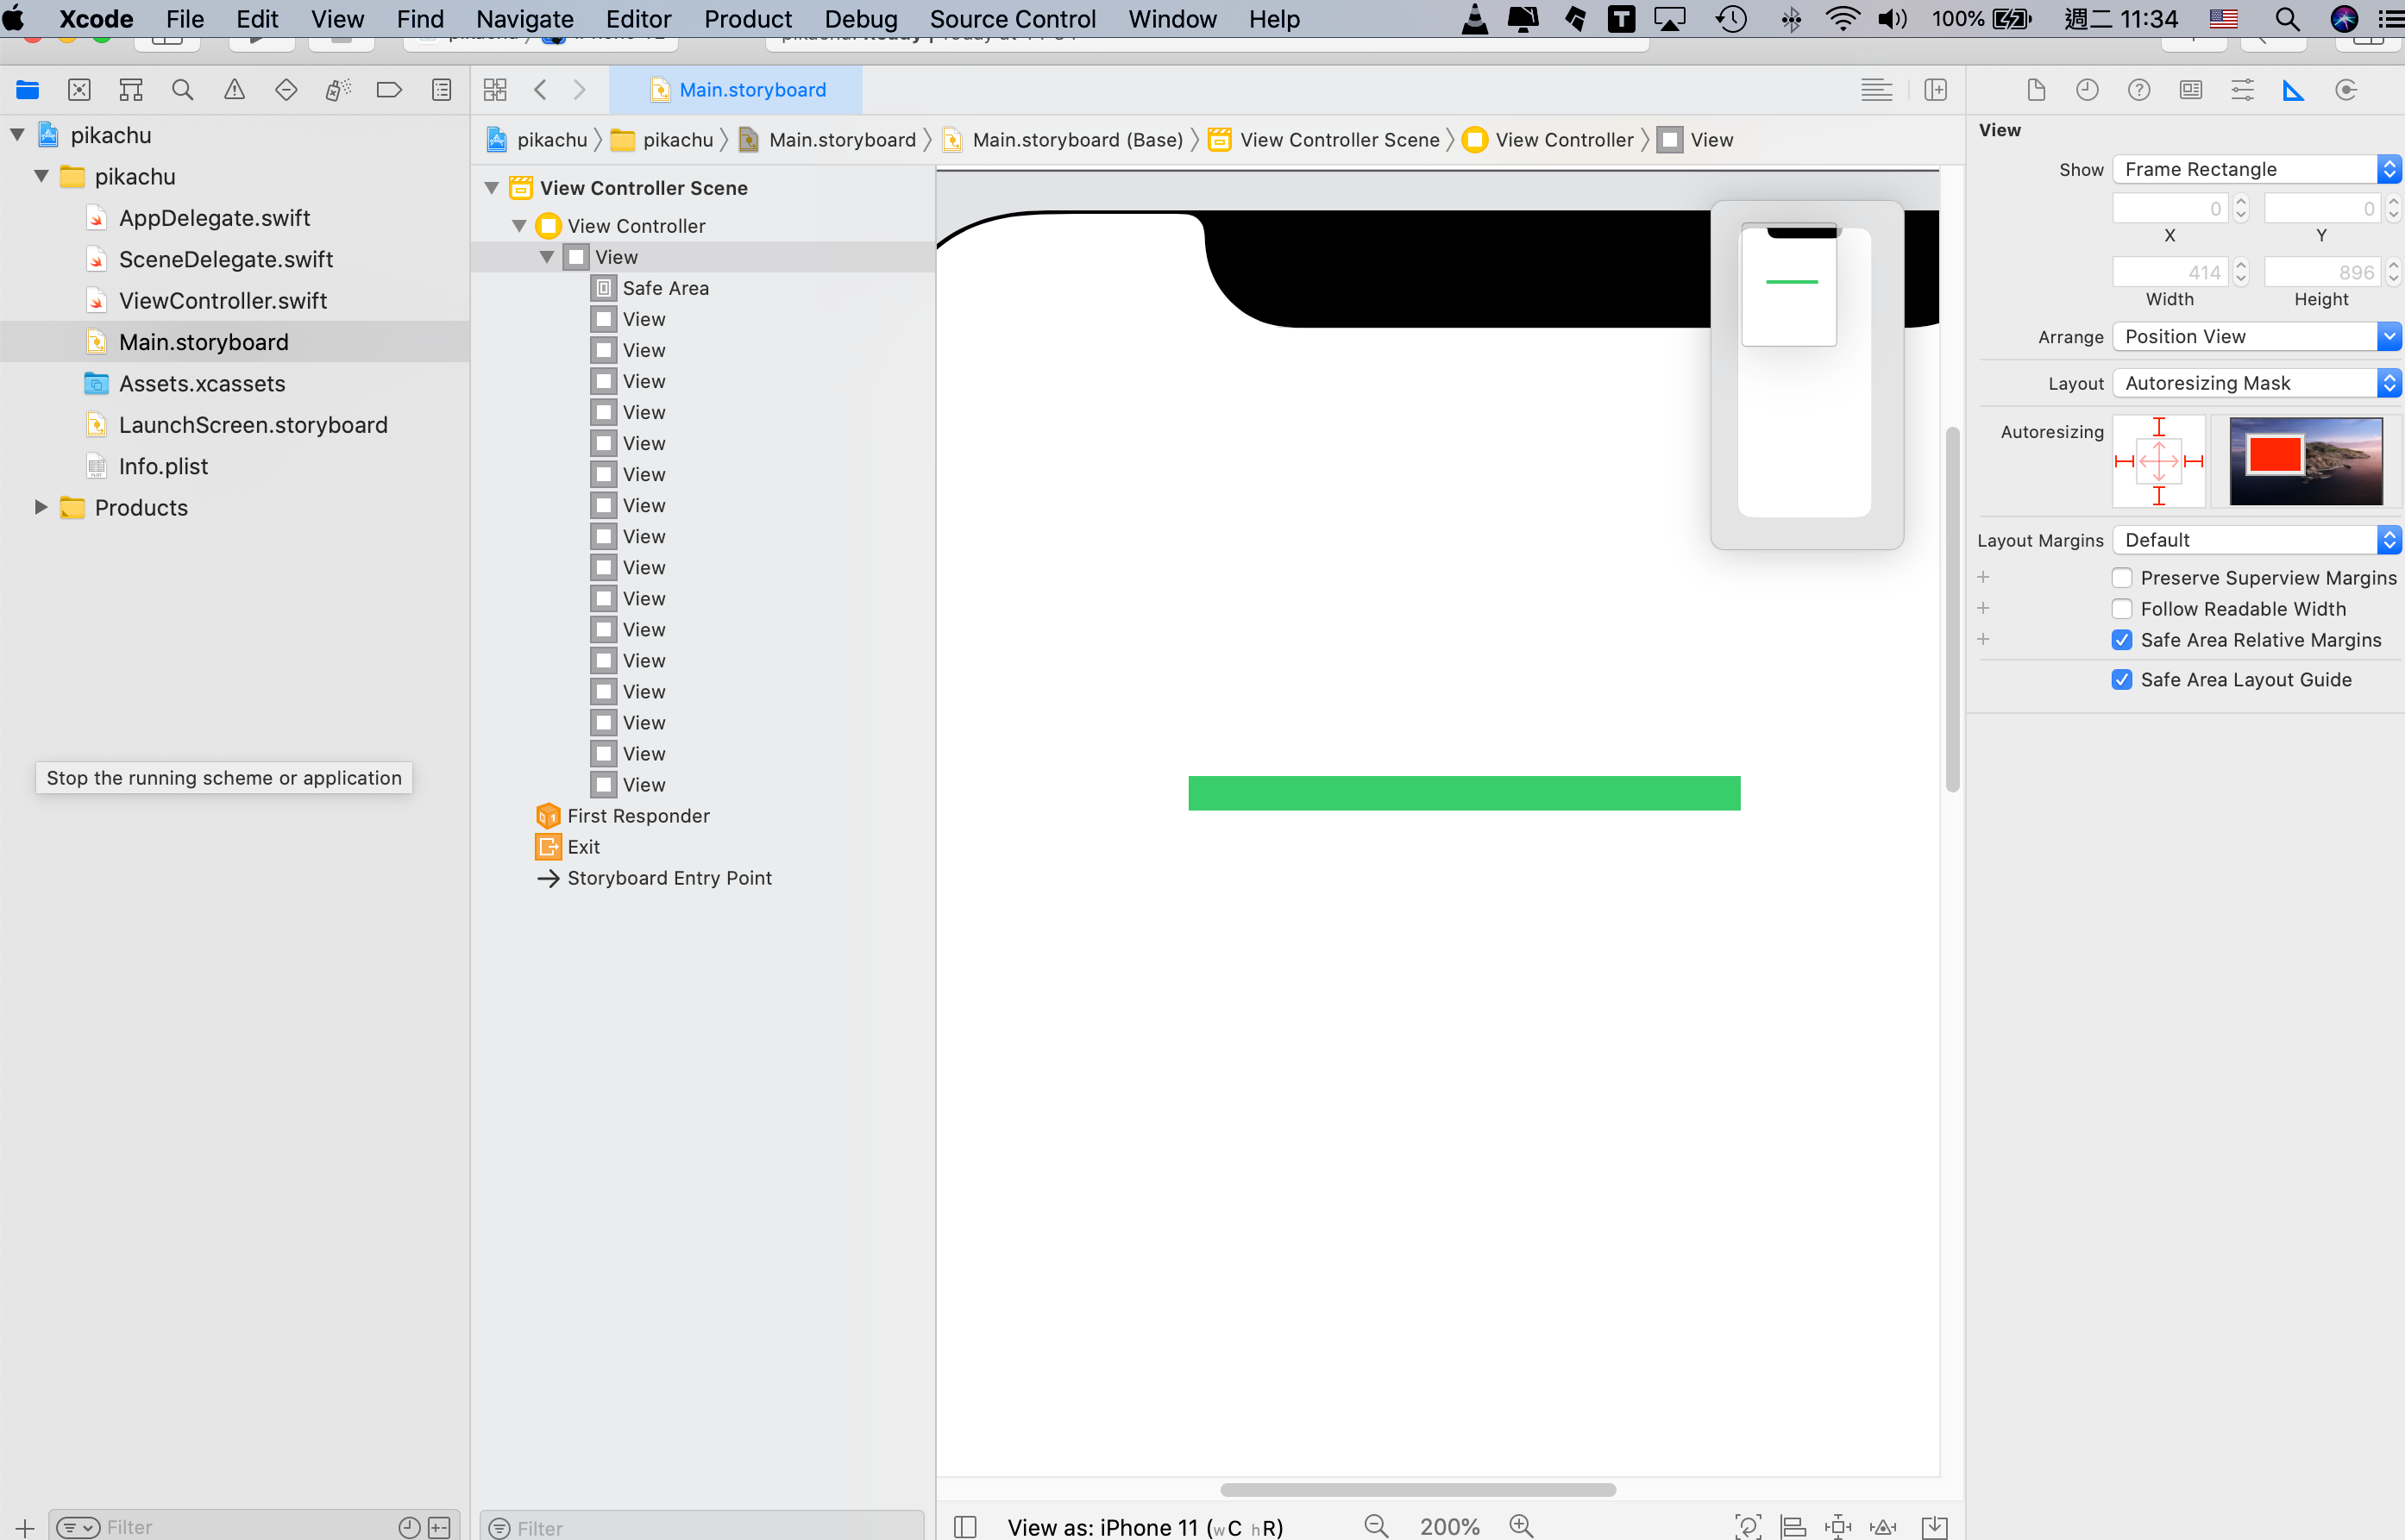This screenshot has height=1540, width=2405.
Task: Toggle the document outline sidebar icon
Action: (x=964, y=1526)
